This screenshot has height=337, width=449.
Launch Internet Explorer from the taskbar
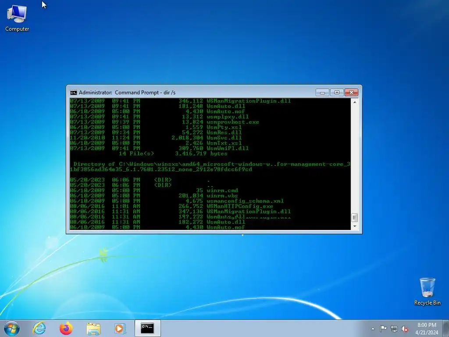[x=39, y=328]
